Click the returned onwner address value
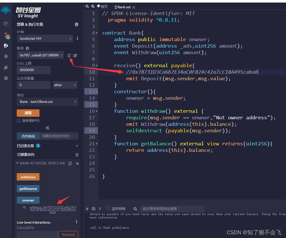This screenshot has width=286, height=238. pos(53,210)
